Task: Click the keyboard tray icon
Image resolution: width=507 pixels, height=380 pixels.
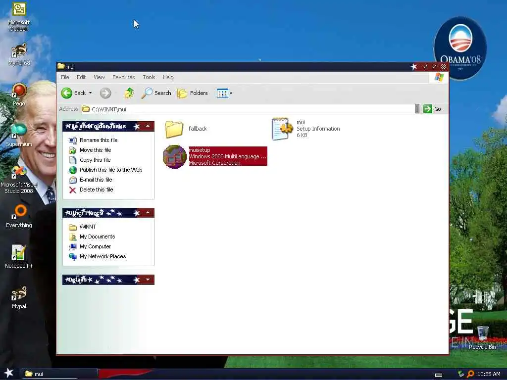Action: click(x=439, y=375)
